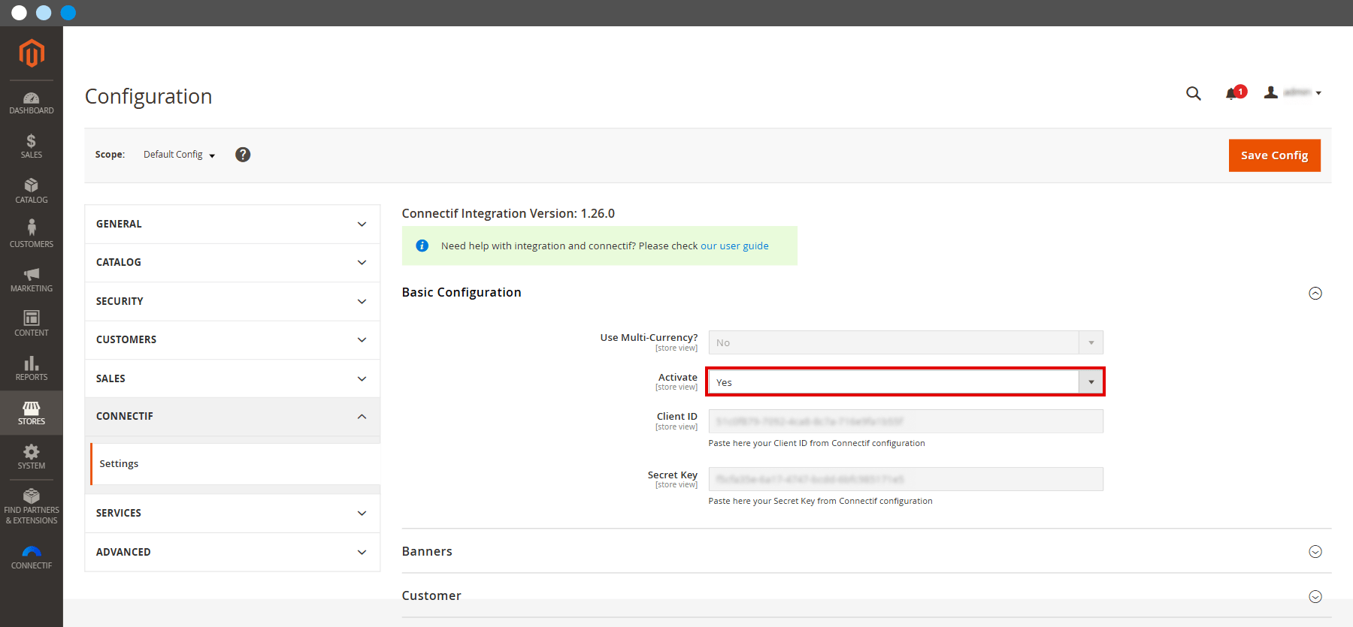Click the search magnifier icon

(1194, 93)
